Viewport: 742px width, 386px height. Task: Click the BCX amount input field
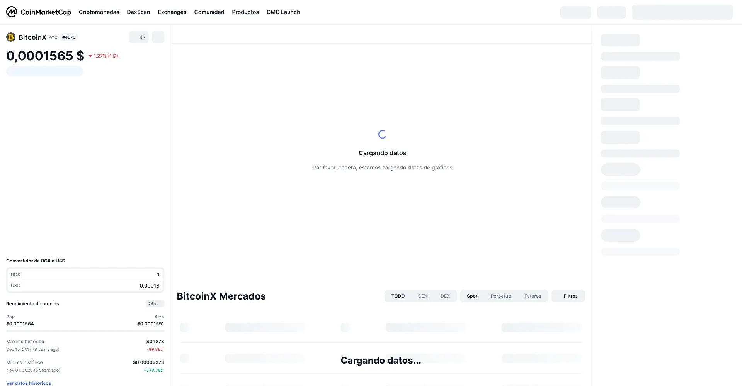pyautogui.click(x=85, y=274)
